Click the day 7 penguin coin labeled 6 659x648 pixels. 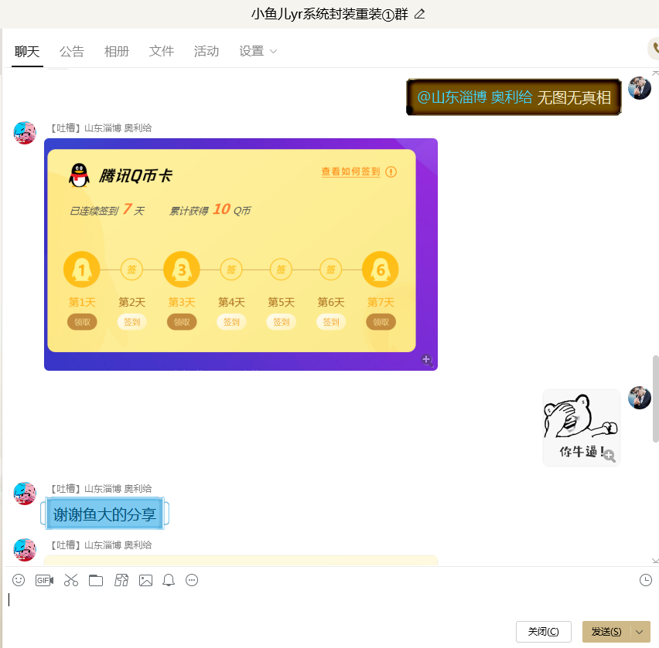(x=381, y=270)
